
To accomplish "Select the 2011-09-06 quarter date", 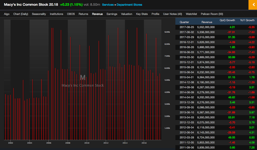I will point(187,148).
